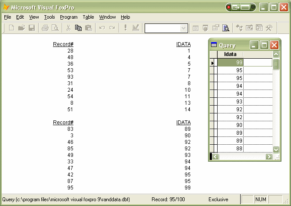Click the toolbar icon with magnifying glass

click(226, 28)
